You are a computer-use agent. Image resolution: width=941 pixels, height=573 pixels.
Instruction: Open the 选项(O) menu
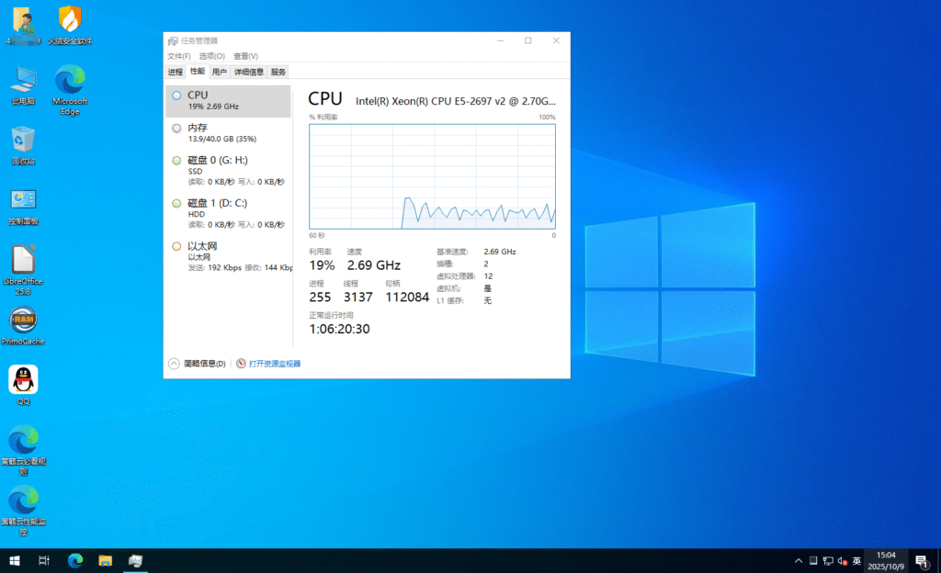[211, 56]
